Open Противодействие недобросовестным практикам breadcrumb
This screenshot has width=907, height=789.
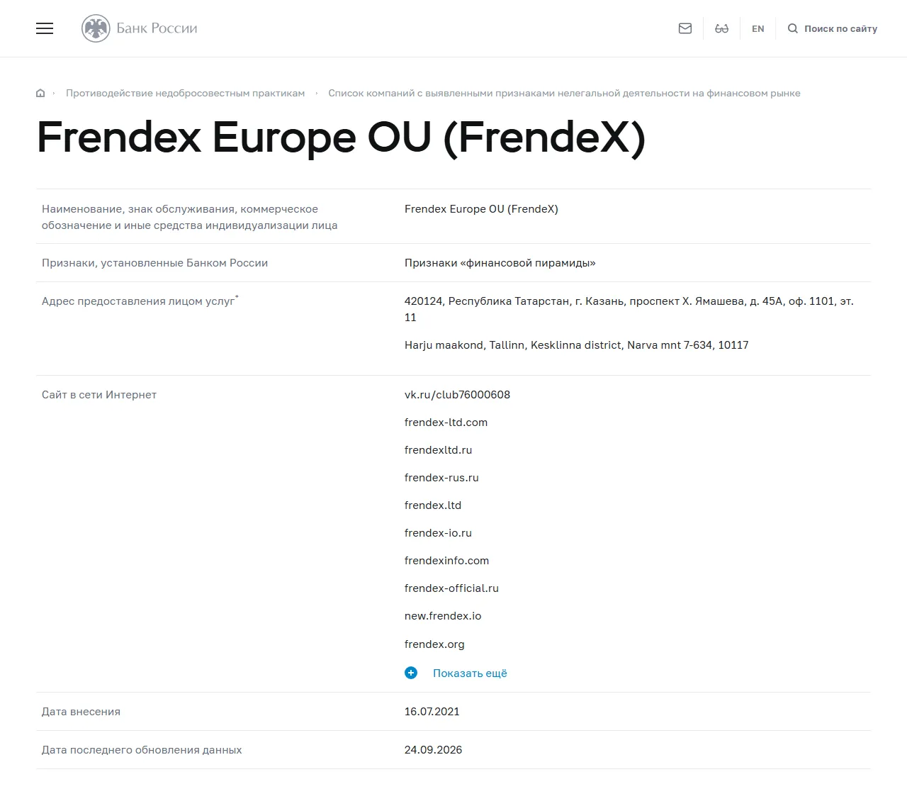pyautogui.click(x=186, y=93)
